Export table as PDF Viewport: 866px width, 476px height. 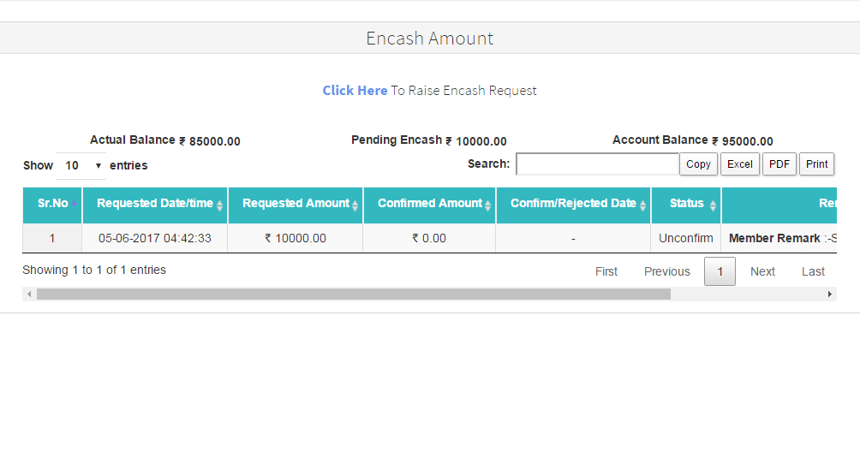click(779, 164)
